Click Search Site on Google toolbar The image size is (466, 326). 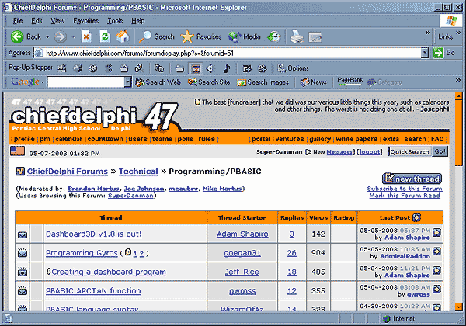coord(209,82)
